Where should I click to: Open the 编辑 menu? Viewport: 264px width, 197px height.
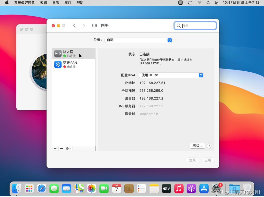coord(43,3)
